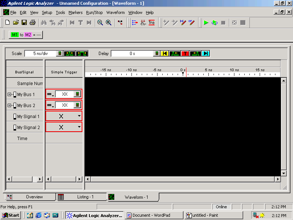The image size is (293, 220).
Task: Run the analyzer with green play icon
Action: tap(206, 23)
